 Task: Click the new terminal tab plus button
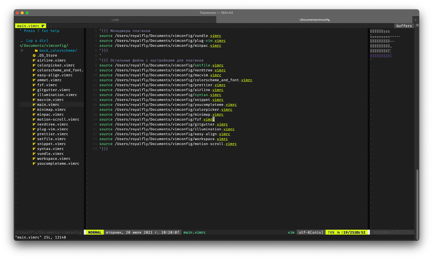(x=416, y=20)
